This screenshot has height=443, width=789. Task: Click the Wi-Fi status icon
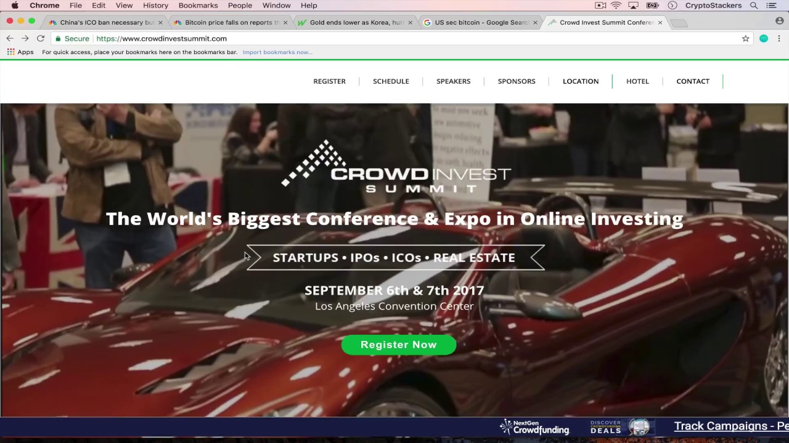pyautogui.click(x=616, y=6)
